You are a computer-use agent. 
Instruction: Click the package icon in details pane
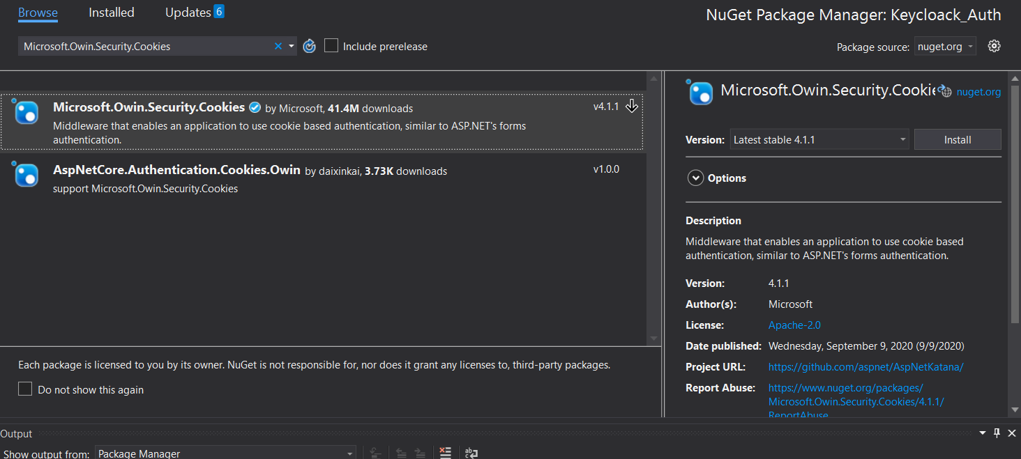pos(700,92)
